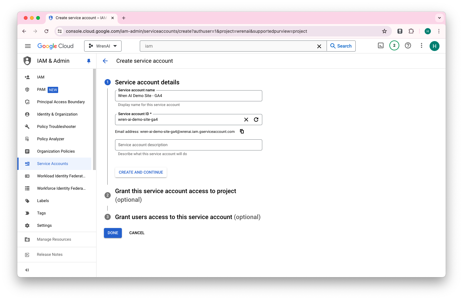Expand Grant this service account access step
Viewport: 463px width, 300px height.
tap(175, 195)
